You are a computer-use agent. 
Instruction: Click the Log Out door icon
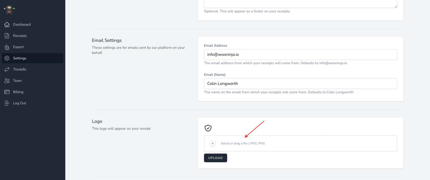pos(7,103)
